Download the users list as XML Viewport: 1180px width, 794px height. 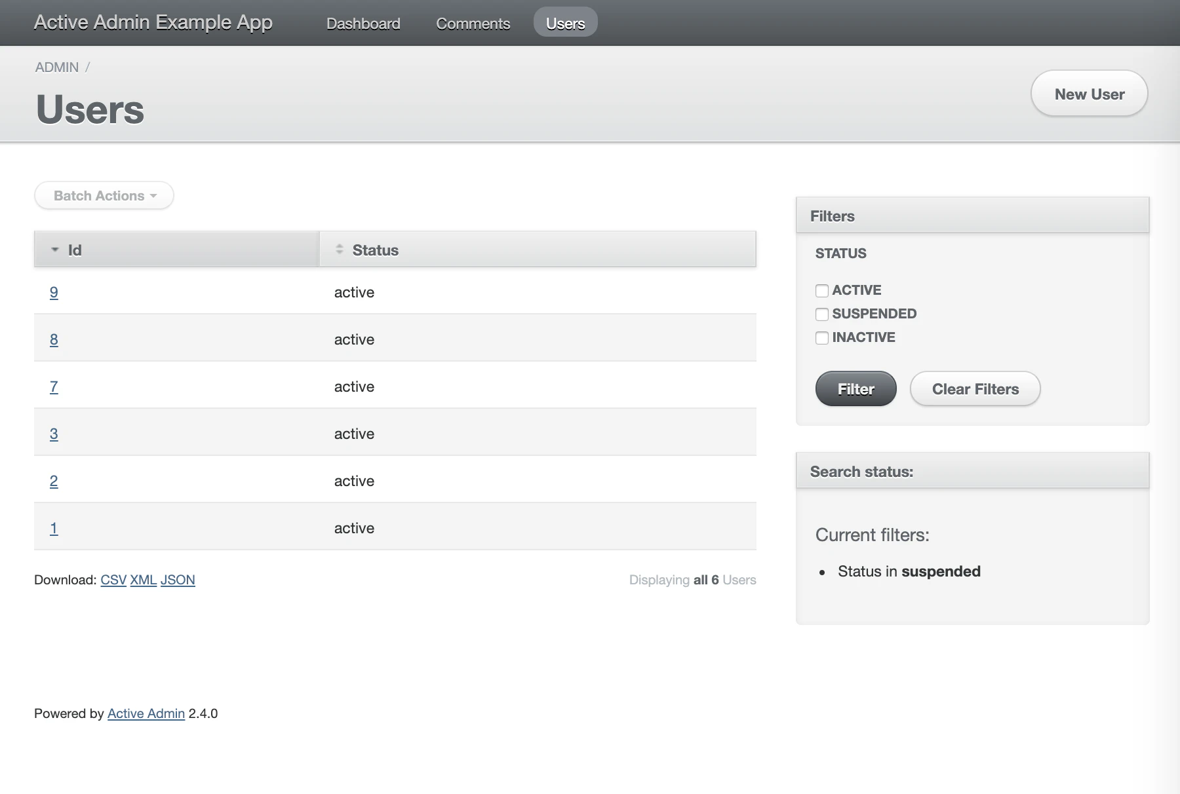143,580
